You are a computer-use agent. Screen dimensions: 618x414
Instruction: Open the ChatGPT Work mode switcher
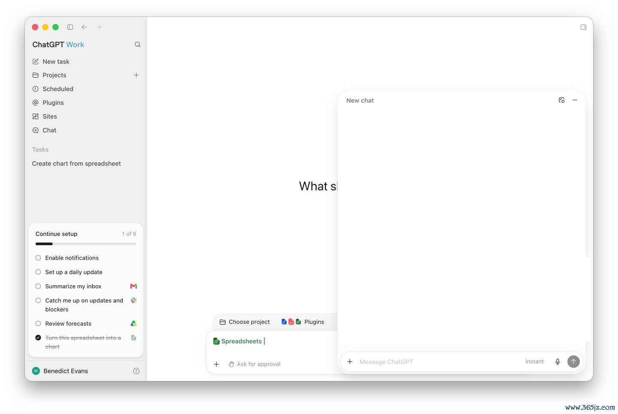pyautogui.click(x=58, y=45)
